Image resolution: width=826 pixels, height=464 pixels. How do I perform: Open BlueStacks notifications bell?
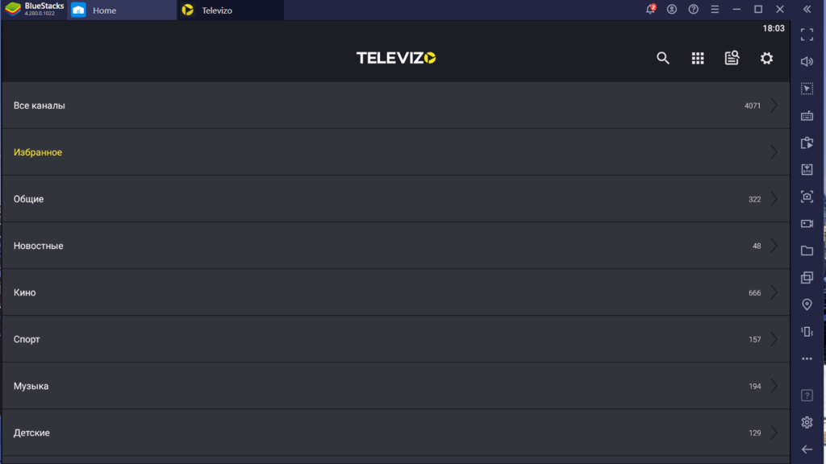point(651,9)
